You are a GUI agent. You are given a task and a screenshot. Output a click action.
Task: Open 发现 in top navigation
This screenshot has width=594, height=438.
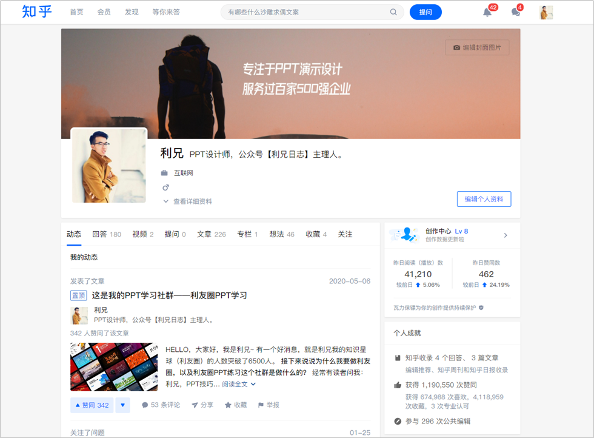[132, 12]
